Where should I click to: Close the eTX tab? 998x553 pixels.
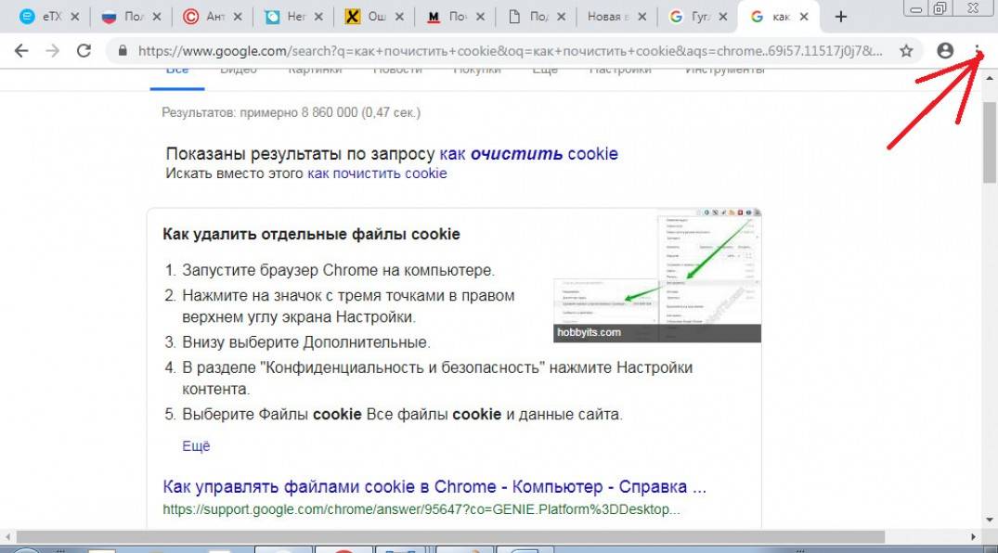pos(74,17)
